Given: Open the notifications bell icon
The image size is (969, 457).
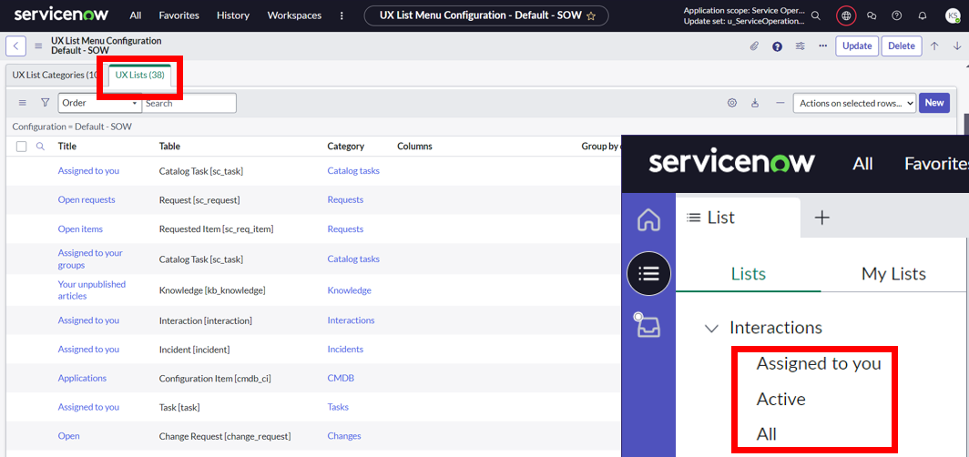Looking at the screenshot, I should coord(922,15).
